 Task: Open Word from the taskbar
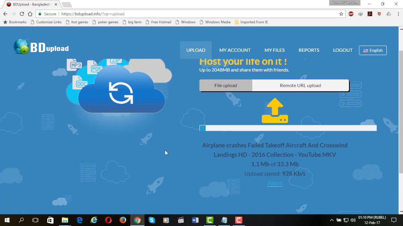(x=195, y=220)
